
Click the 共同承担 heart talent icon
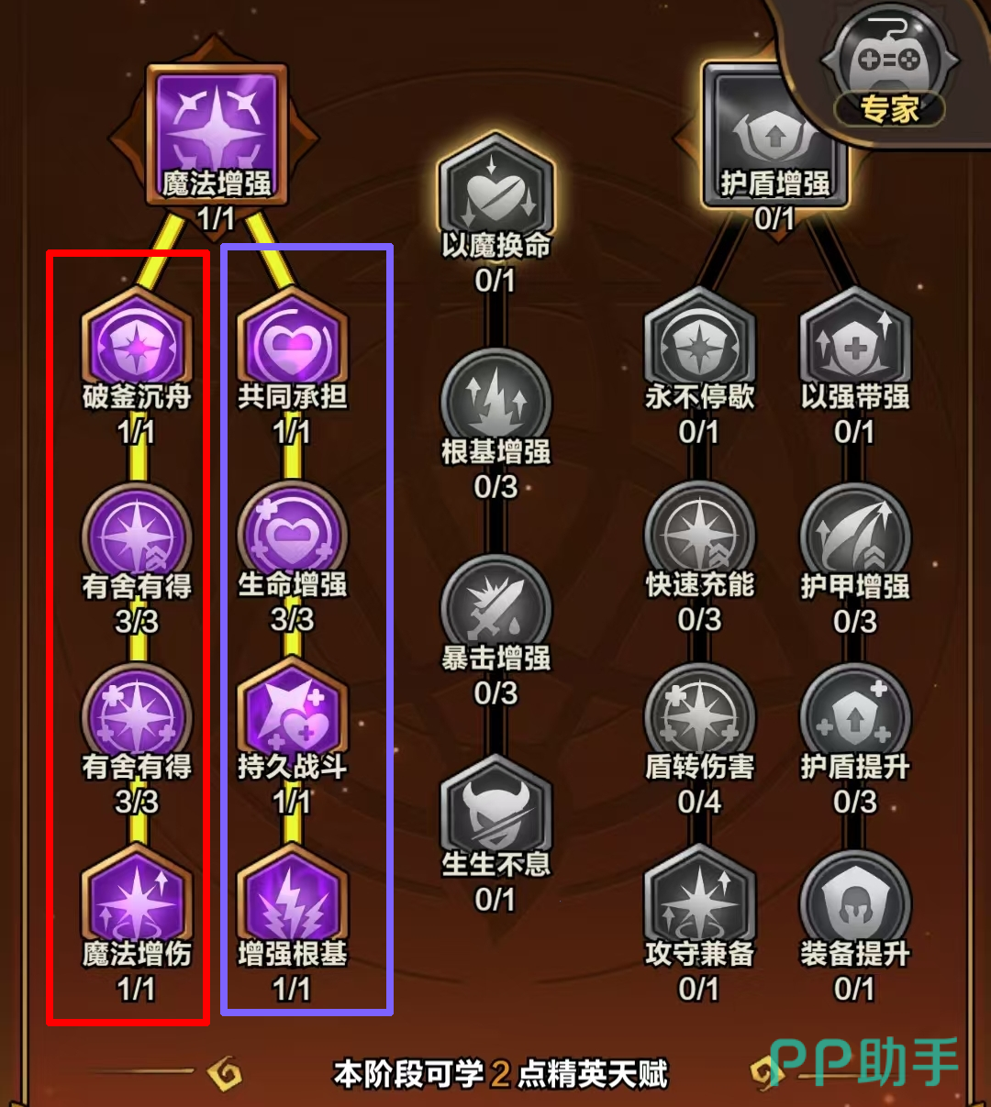(x=292, y=341)
